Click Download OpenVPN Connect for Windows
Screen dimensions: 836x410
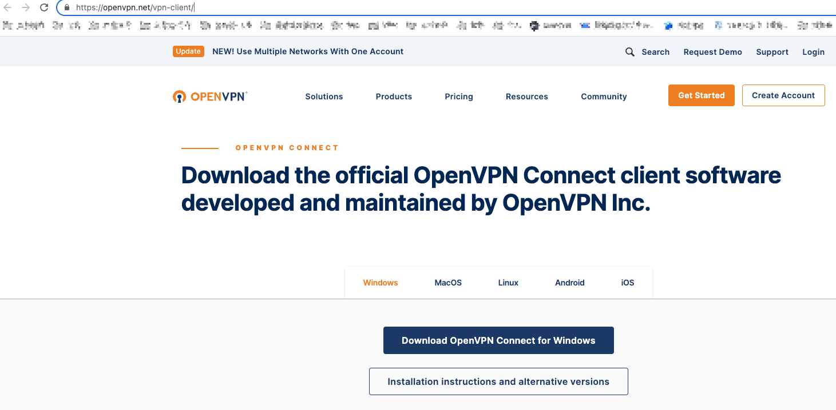click(498, 340)
